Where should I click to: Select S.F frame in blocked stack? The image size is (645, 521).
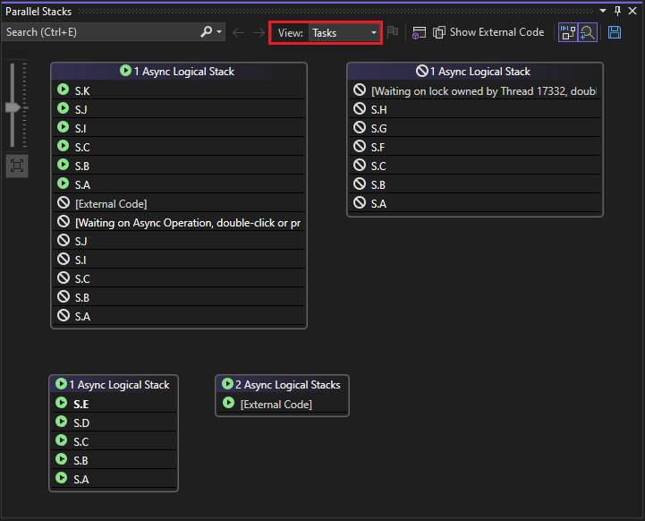475,147
